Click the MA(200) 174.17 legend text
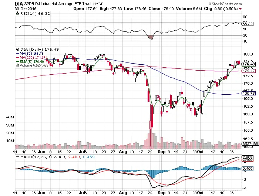 (x=33, y=57)
